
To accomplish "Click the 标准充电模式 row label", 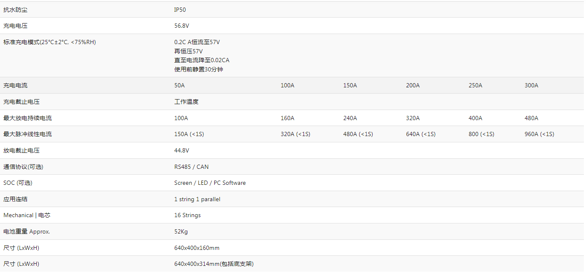I will pos(49,42).
